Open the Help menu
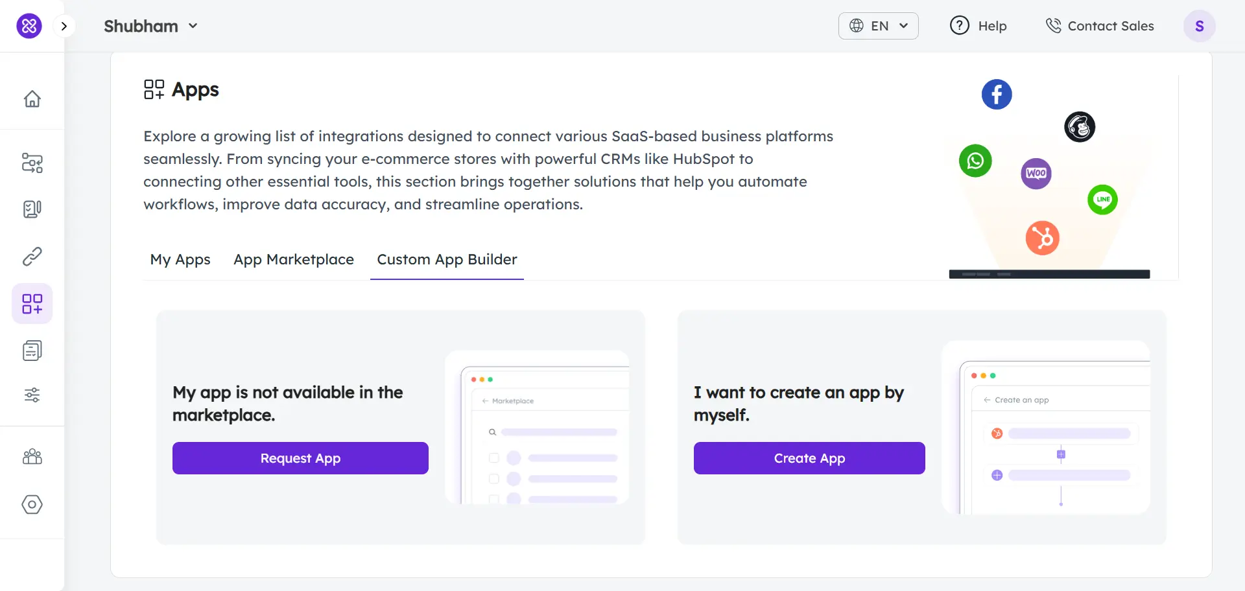 [x=978, y=26]
